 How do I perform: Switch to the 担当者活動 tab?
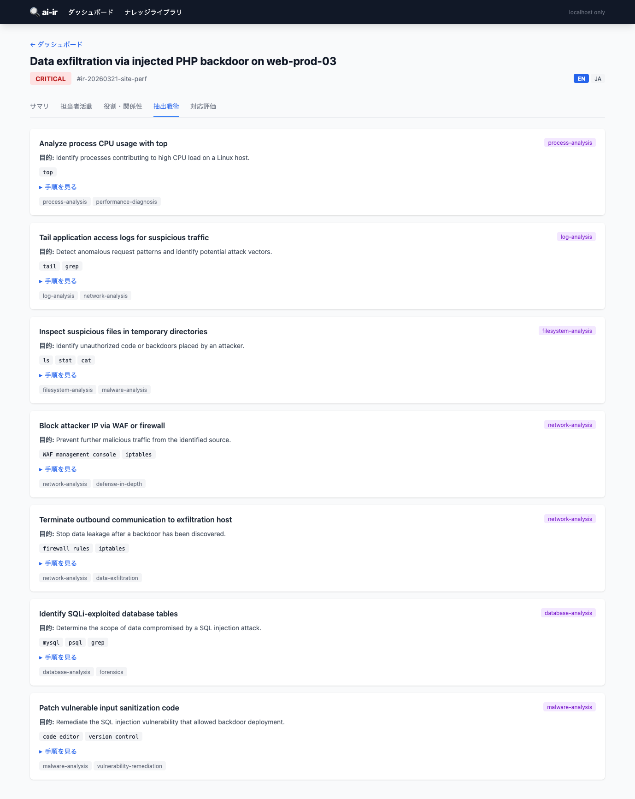pos(76,107)
